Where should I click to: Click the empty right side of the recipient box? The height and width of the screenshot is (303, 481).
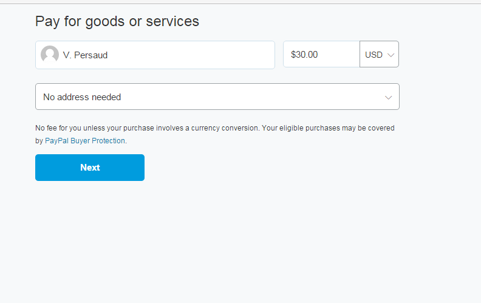point(231,55)
